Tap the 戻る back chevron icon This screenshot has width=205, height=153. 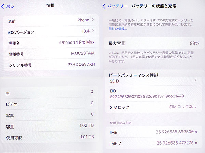tap(3, 6)
